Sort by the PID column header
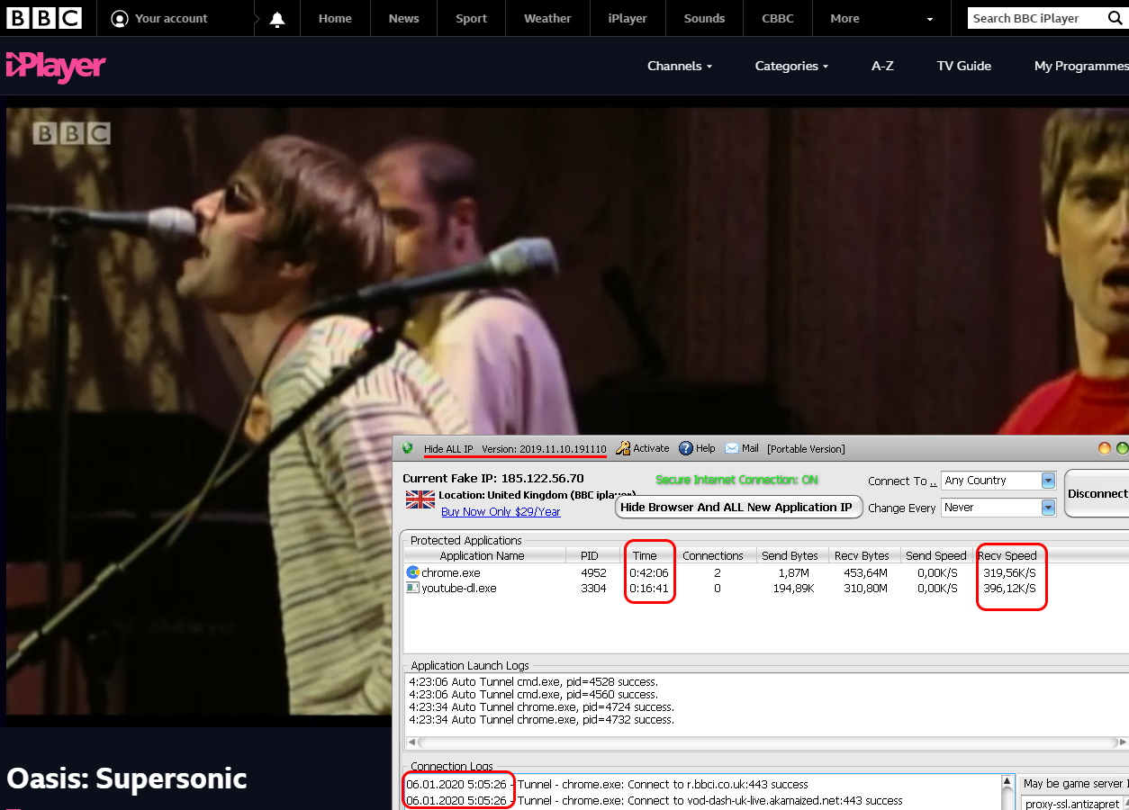Viewport: 1129px width, 810px height. (x=590, y=556)
